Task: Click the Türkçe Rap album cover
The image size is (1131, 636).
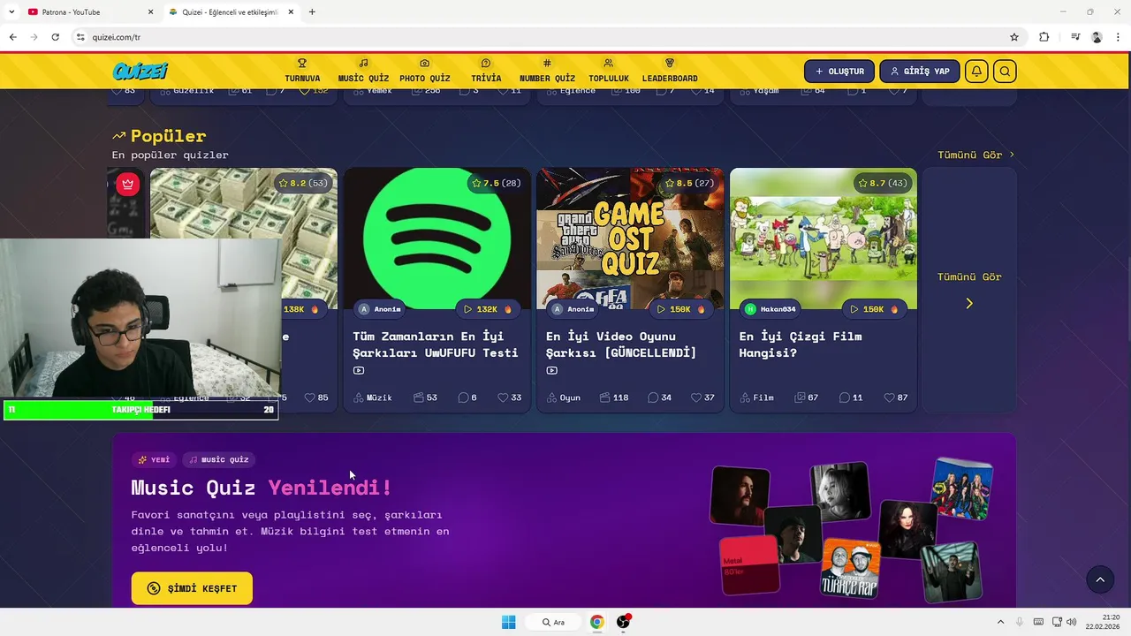Action: 850,569
